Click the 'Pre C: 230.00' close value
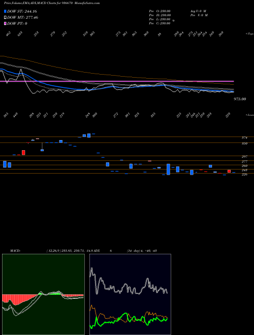 [x=160, y=23]
